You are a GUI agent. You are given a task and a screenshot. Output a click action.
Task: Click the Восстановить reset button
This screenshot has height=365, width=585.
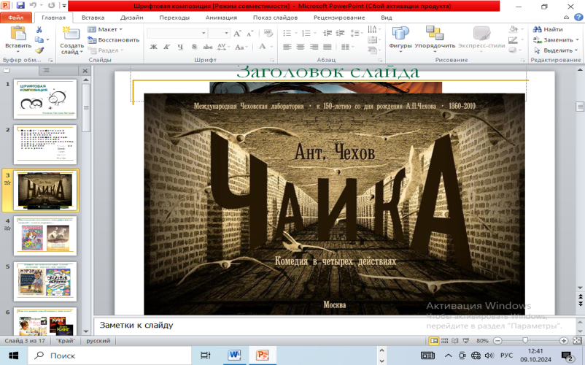click(x=113, y=39)
